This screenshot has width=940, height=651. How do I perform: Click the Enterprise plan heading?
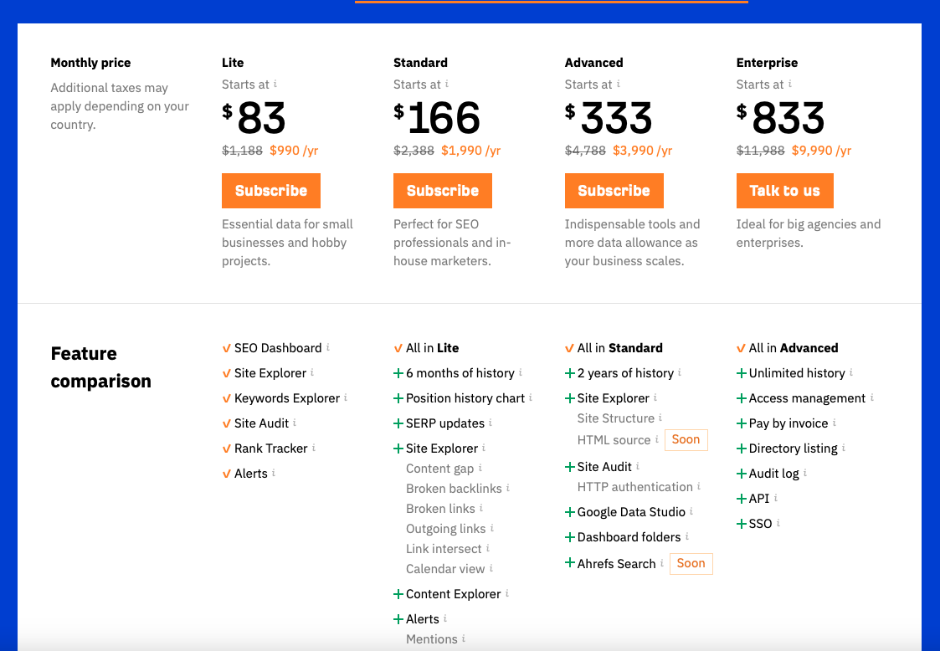click(767, 63)
